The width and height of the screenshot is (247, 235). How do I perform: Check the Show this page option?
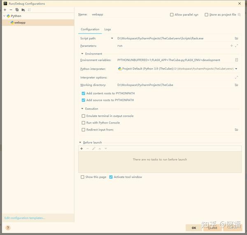pyautogui.click(x=82, y=177)
